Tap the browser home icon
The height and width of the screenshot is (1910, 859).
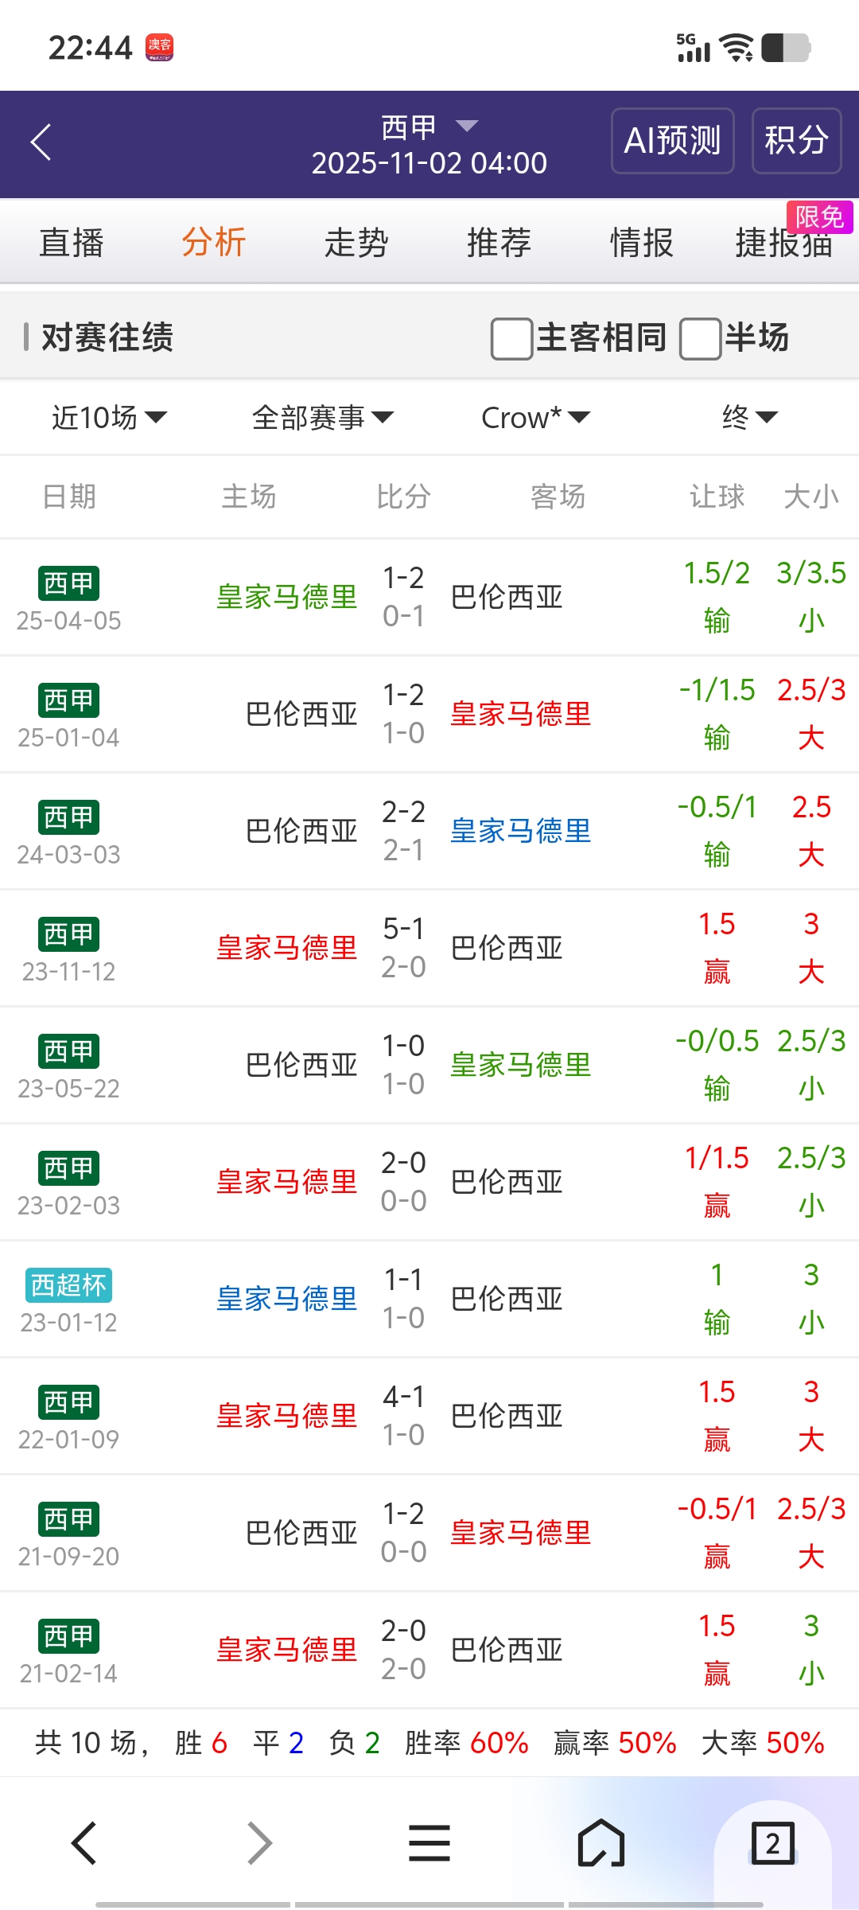tap(601, 1843)
